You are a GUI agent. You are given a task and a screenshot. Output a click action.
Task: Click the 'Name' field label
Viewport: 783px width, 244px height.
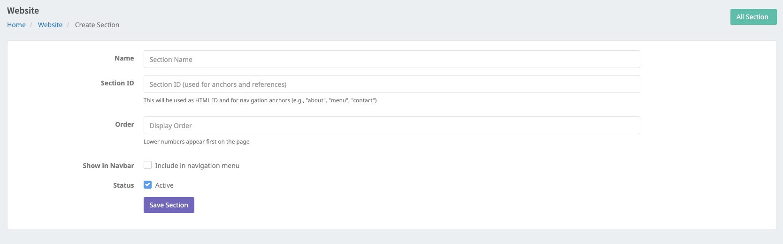click(124, 58)
